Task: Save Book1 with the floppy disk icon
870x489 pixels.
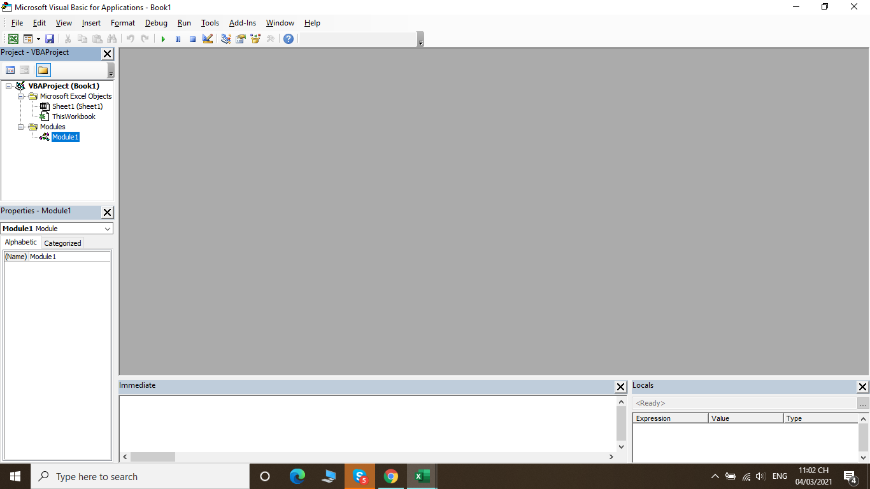Action: [50, 39]
